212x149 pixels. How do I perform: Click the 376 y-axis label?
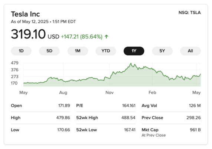[14, 70]
